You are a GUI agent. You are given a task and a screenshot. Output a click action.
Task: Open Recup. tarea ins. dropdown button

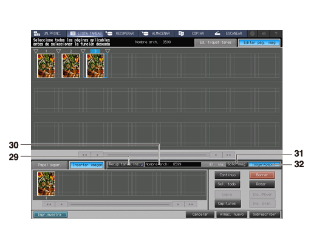click(x=126, y=164)
